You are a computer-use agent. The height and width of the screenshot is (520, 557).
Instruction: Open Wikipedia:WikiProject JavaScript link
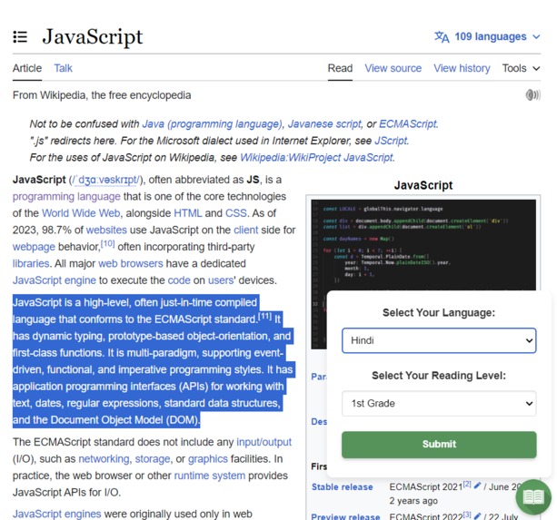(x=316, y=157)
